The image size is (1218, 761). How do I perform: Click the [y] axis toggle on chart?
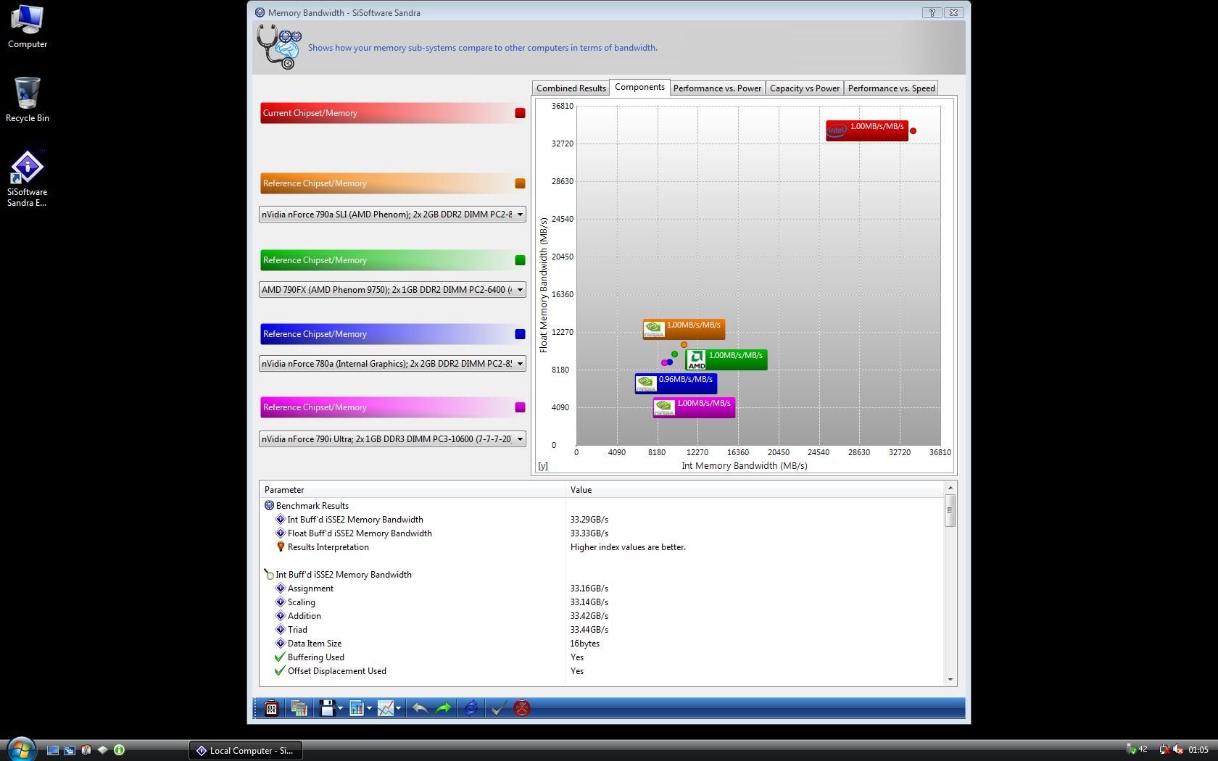point(543,466)
